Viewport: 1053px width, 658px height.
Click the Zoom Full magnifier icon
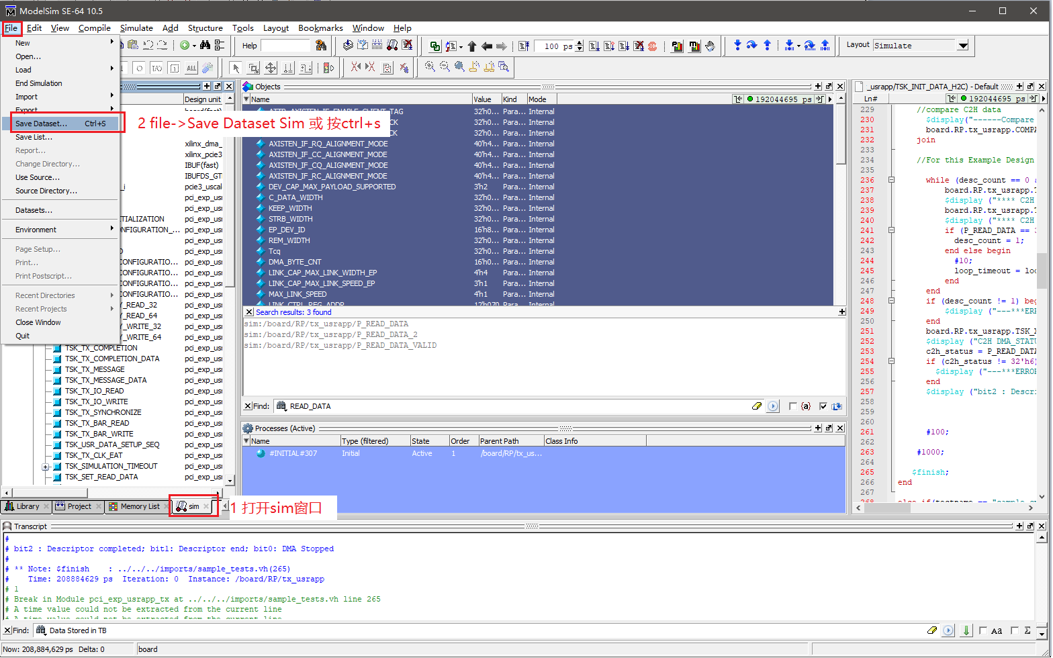(x=459, y=66)
